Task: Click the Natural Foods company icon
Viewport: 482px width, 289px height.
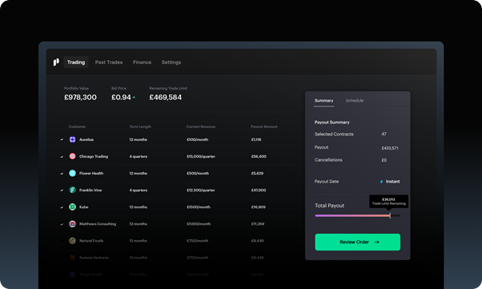Action: (x=72, y=241)
